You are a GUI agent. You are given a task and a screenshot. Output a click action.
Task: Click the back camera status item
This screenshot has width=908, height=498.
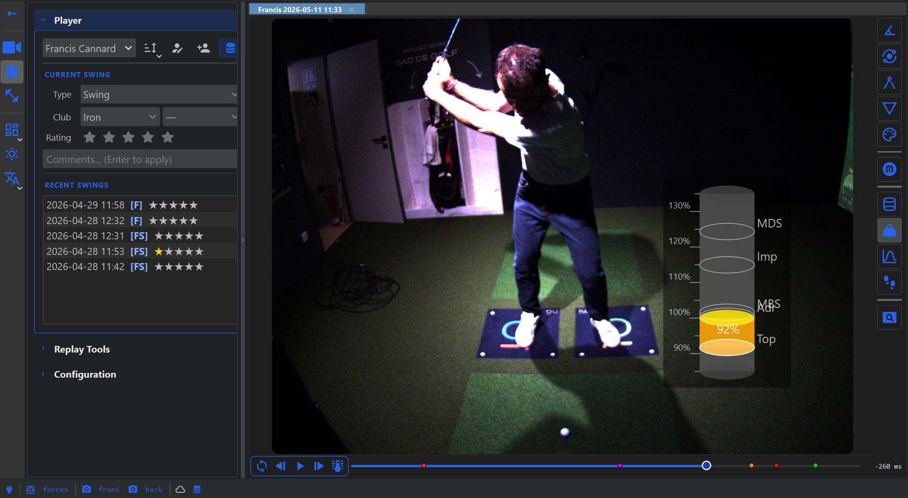pyautogui.click(x=145, y=489)
